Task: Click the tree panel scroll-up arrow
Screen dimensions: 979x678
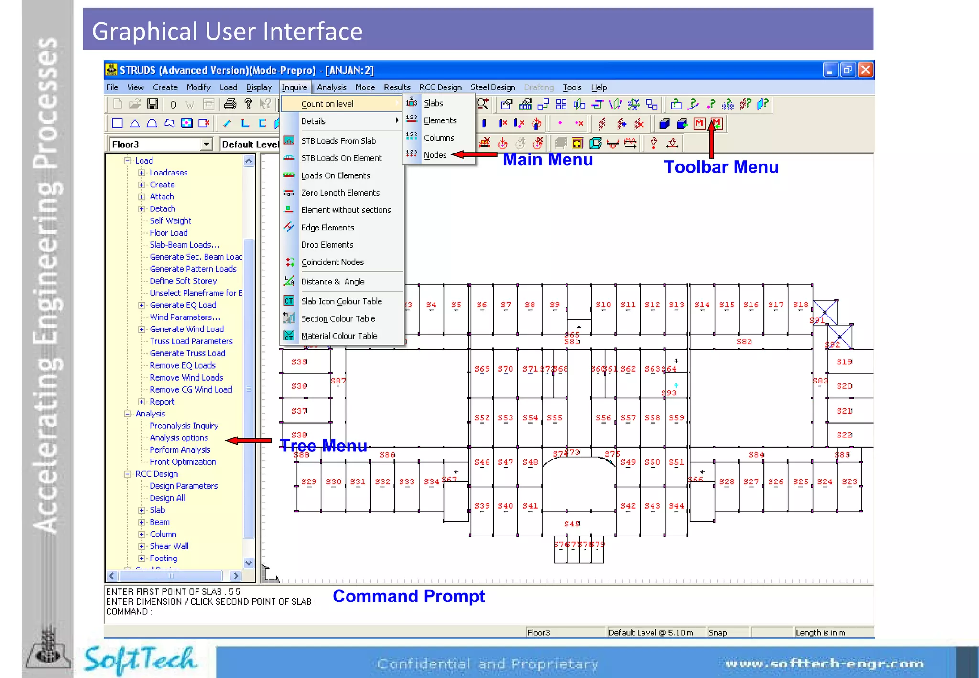Action: pos(249,161)
